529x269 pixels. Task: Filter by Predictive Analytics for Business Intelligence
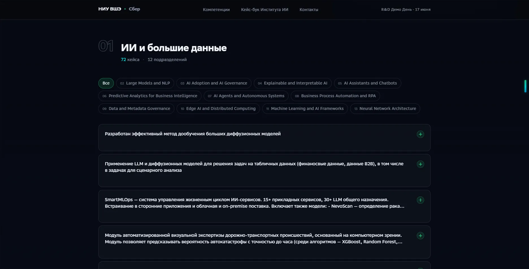[x=150, y=96]
